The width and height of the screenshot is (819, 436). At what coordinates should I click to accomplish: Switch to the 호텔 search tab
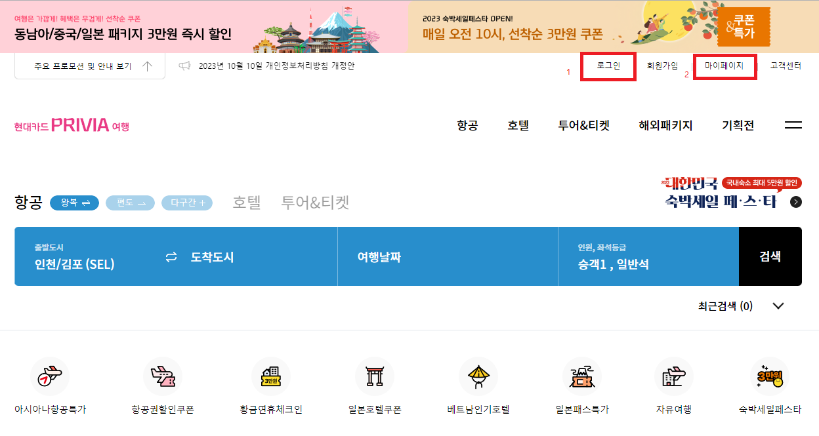click(245, 203)
